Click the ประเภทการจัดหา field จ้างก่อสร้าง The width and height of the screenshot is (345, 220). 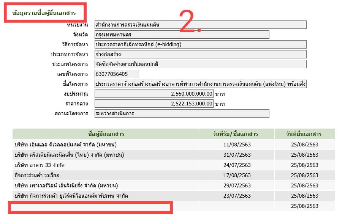[201, 54]
